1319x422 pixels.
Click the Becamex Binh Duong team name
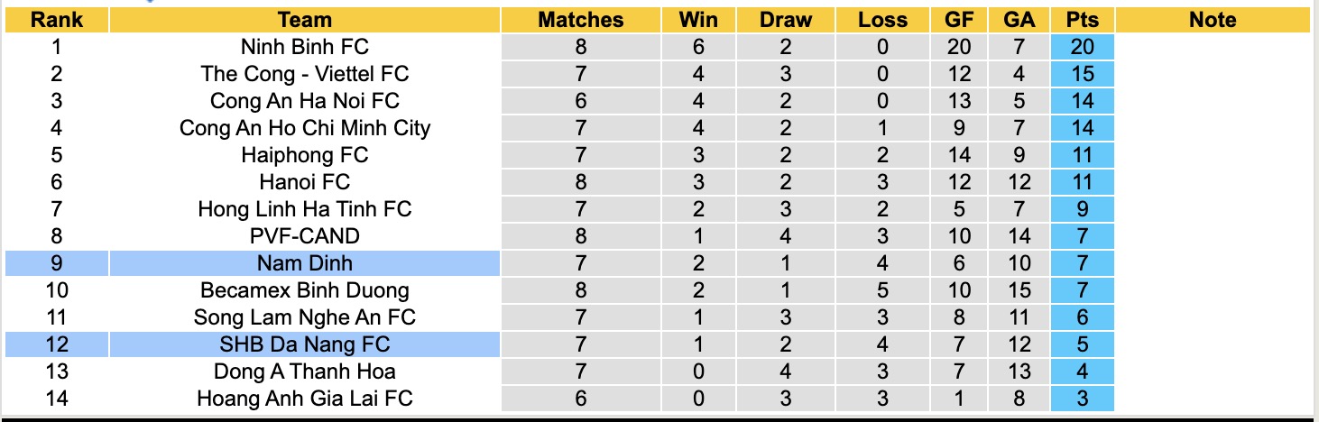coord(305,290)
